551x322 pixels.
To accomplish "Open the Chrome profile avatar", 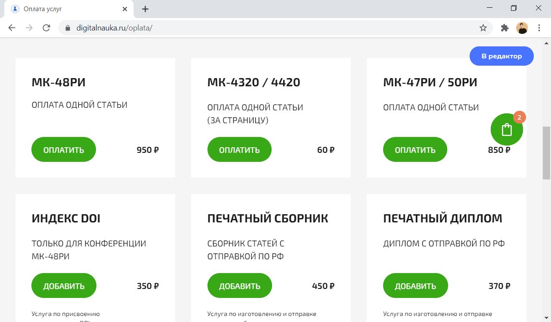I will pyautogui.click(x=522, y=28).
